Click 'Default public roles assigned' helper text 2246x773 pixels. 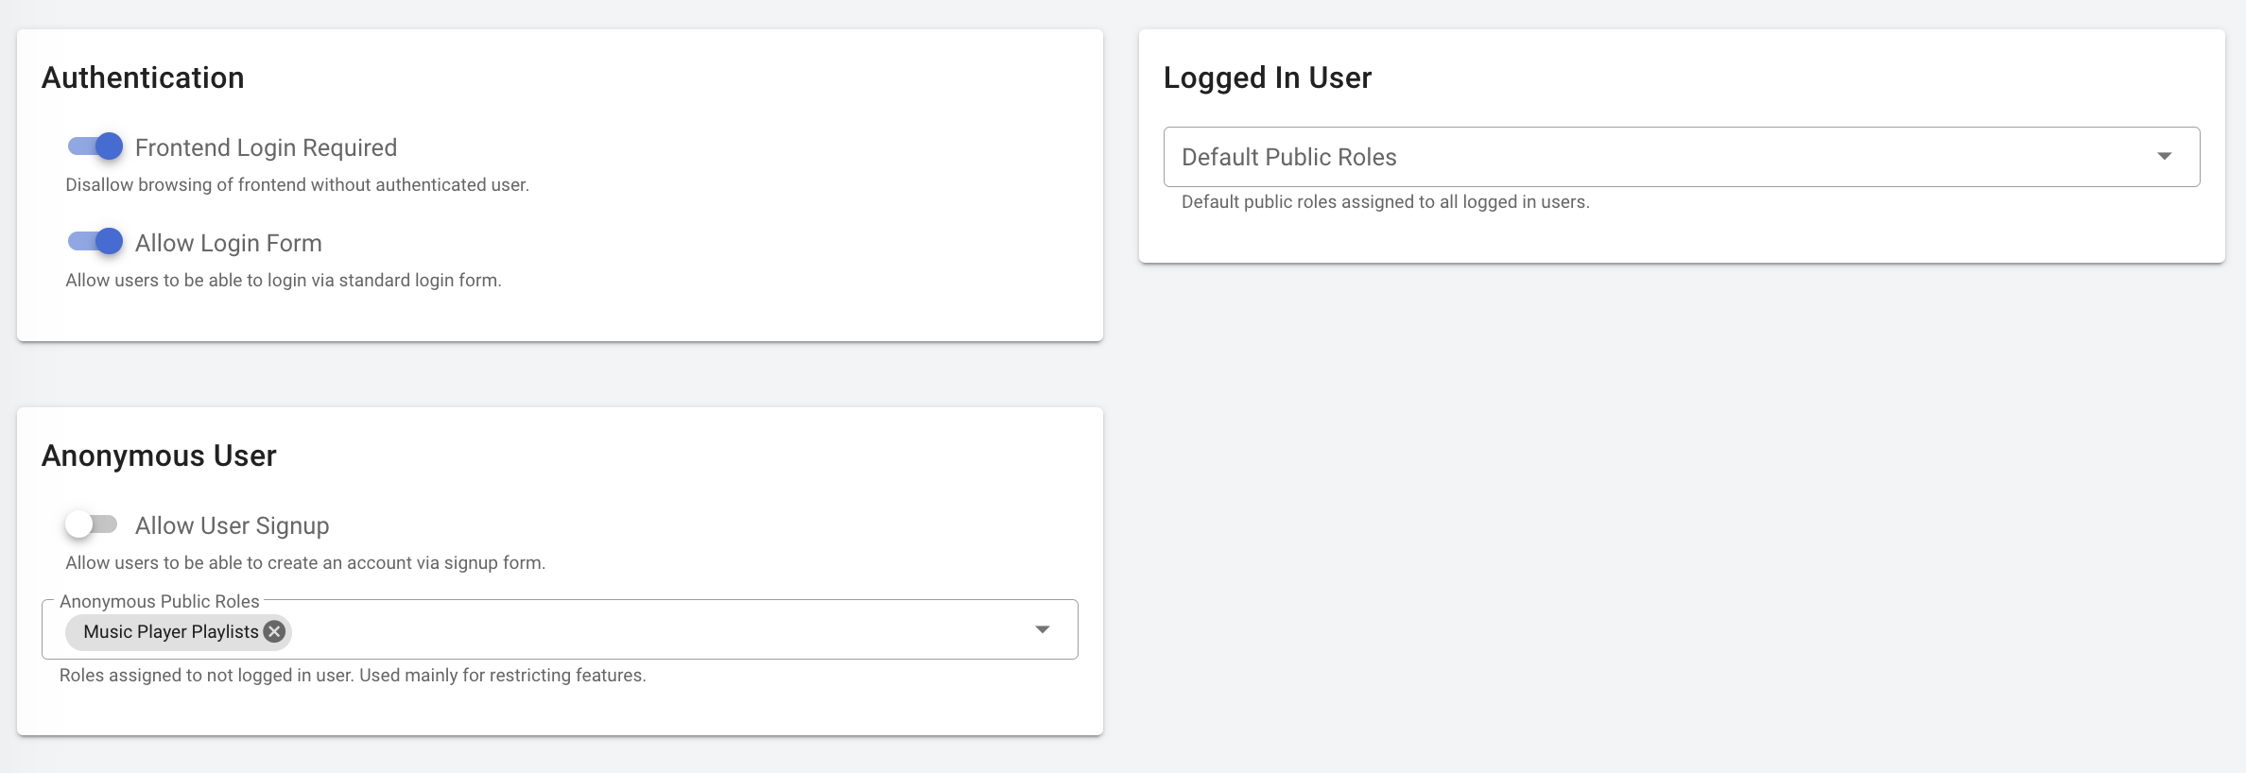[x=1385, y=201]
